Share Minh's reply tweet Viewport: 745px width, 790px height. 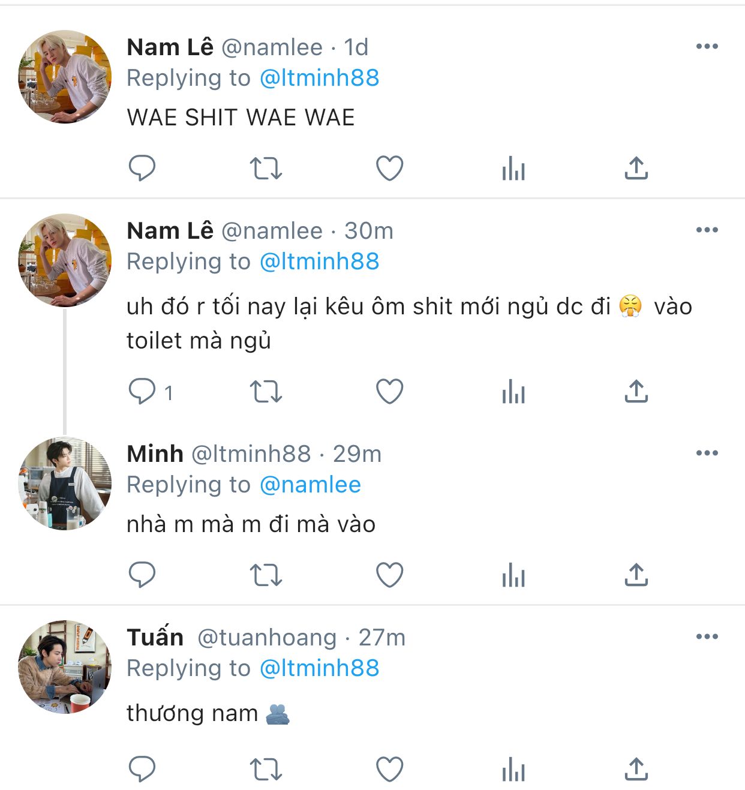click(636, 575)
